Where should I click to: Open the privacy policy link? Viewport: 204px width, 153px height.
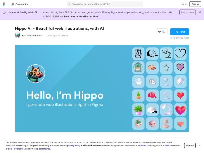74,146
